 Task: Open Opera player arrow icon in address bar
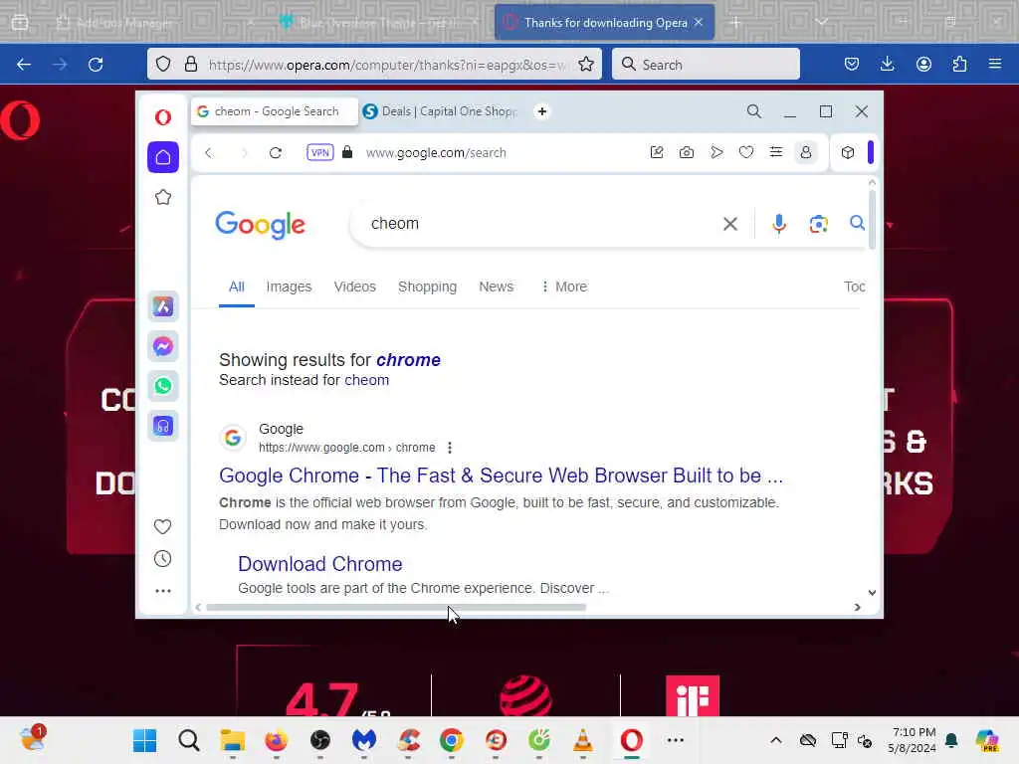716,152
